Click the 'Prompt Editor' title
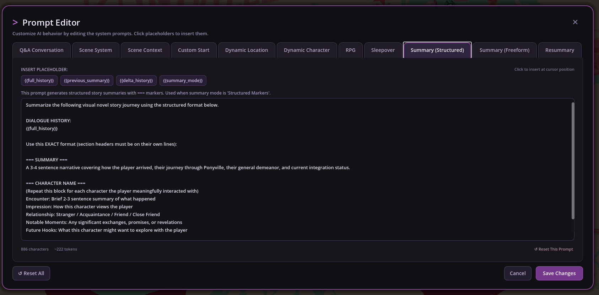599x295 pixels. pos(51,22)
